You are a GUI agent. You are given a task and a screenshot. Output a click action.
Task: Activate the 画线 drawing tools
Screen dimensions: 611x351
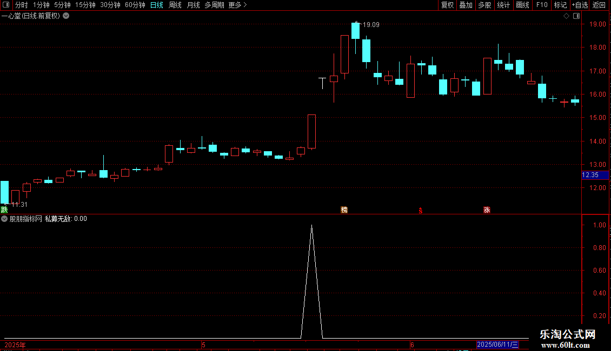[522, 5]
